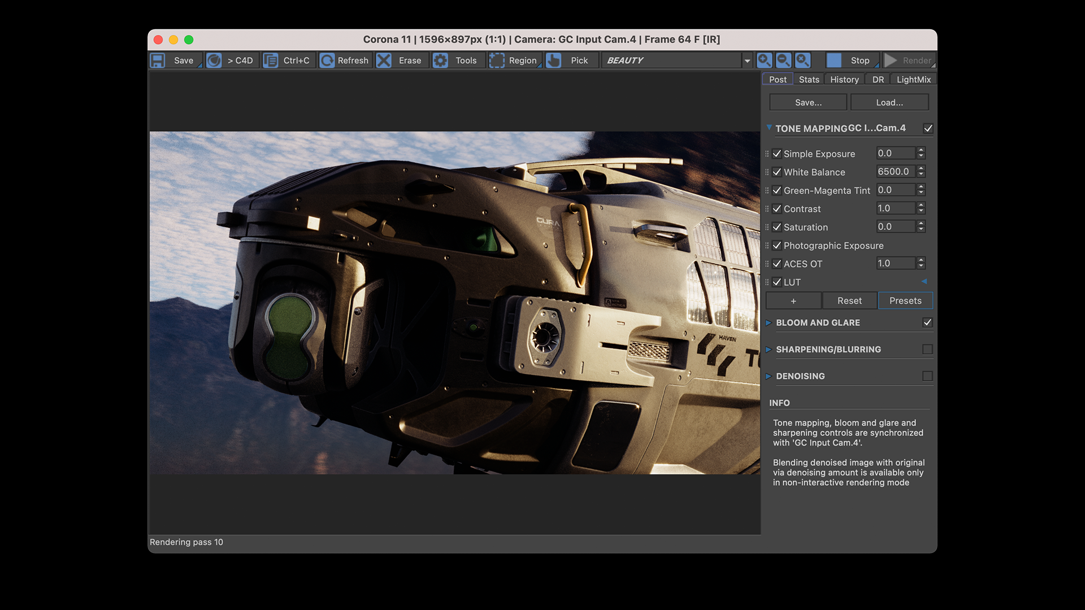Viewport: 1085px width, 610px height.
Task: Click the > C4D transfer icon
Action: 214,60
